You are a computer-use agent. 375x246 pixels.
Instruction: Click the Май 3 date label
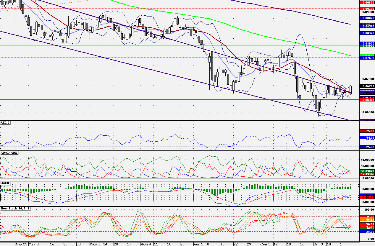click(x=34, y=244)
